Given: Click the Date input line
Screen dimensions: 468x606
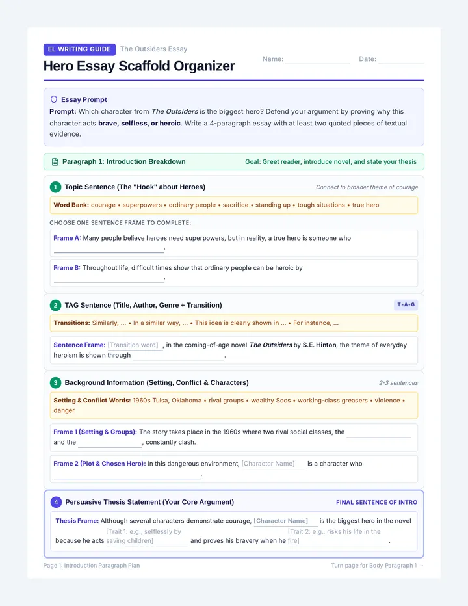Looking at the screenshot, I should 401,60.
